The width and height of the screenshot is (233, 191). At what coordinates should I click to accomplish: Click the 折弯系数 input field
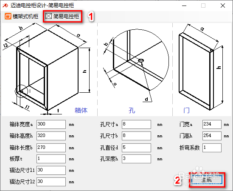[x=212, y=148]
